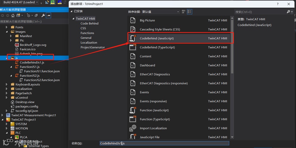Image resolution: width=296 pixels, height=148 pixels.
Task: Select Function (JavaScript) template icon
Action: [133, 110]
